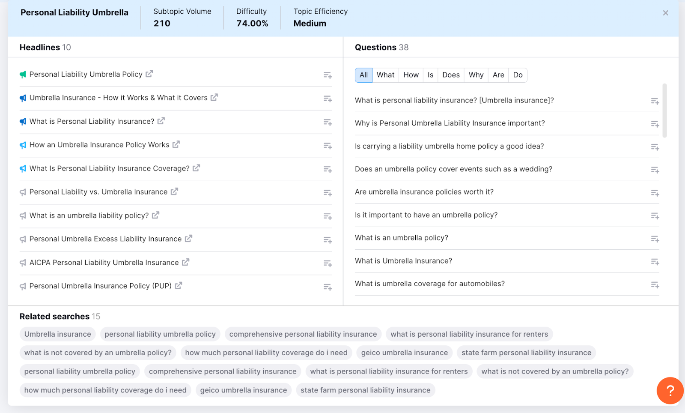Select the "All" questions filter
This screenshot has height=413, width=685.
click(x=363, y=75)
